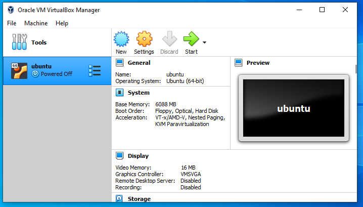Viewport: 363px width, 207px height.
Task: Open the General section header link
Action: [139, 63]
